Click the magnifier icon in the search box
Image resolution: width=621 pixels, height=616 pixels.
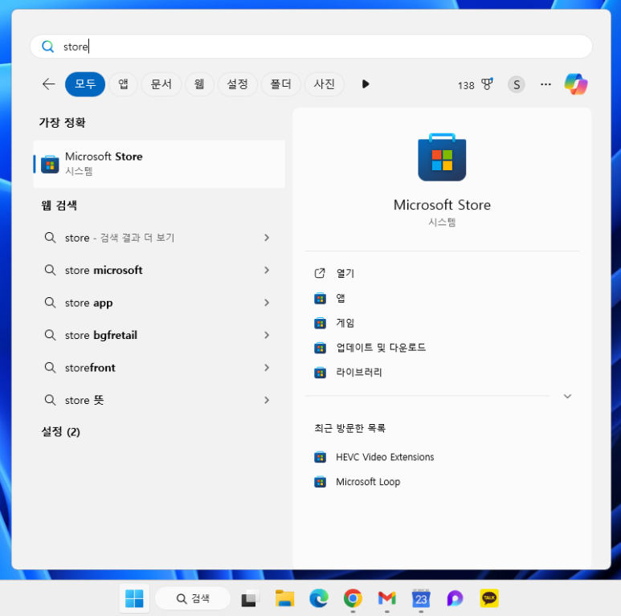(x=48, y=47)
